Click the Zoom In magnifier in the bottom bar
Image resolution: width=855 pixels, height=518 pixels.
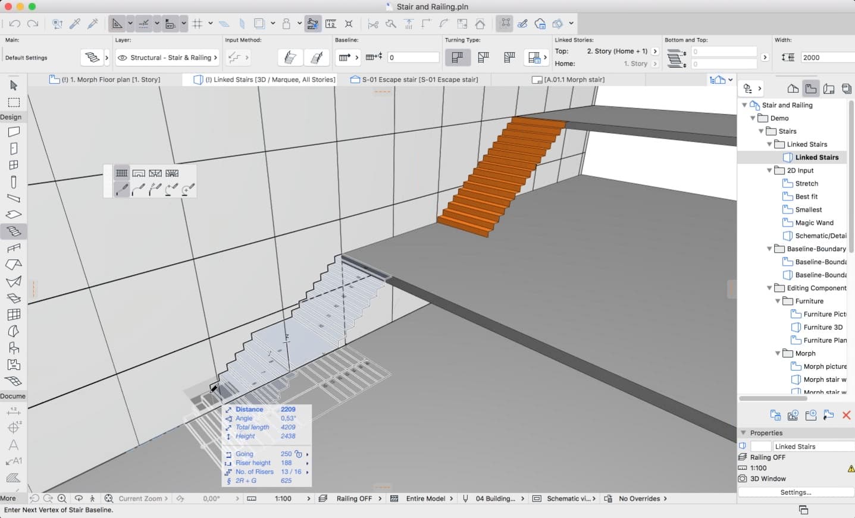point(62,498)
